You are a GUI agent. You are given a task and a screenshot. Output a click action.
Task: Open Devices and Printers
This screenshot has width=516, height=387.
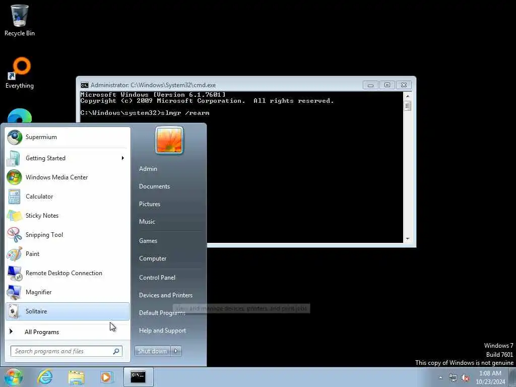click(166, 295)
